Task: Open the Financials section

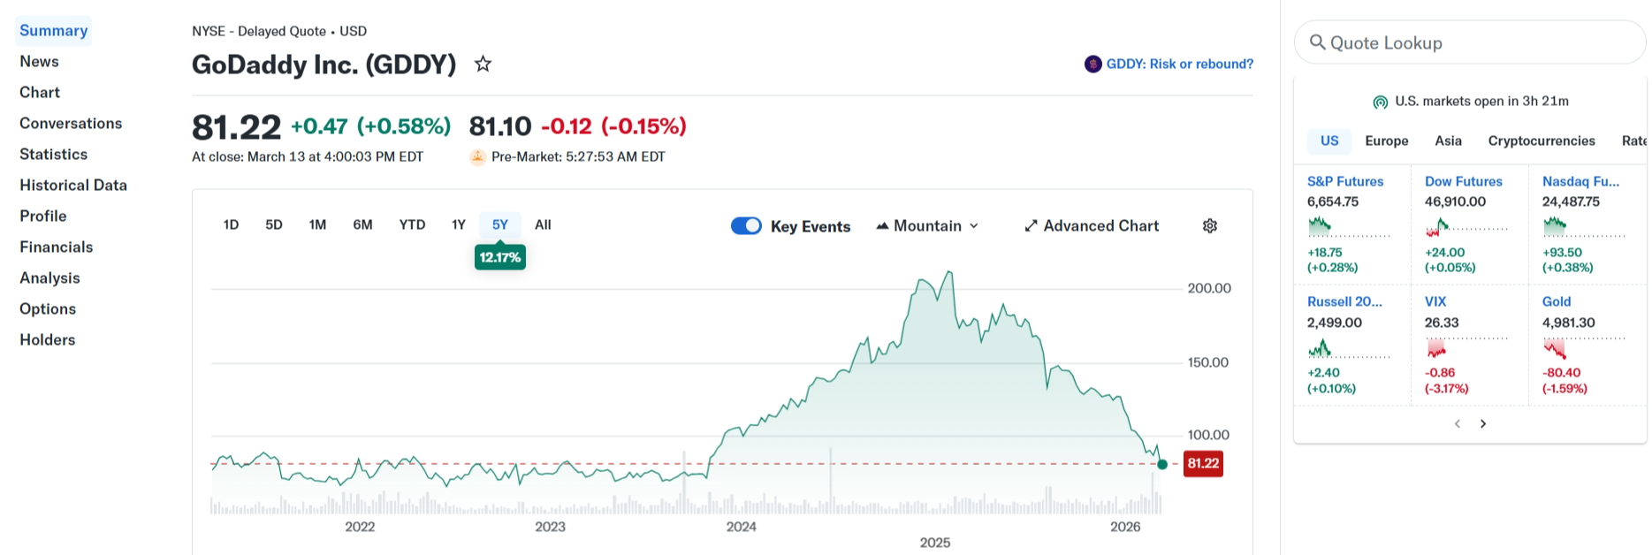Action: click(57, 247)
